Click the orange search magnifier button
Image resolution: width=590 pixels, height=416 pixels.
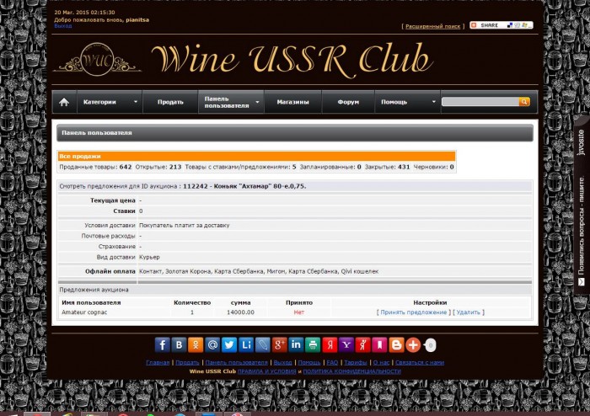tap(524, 101)
